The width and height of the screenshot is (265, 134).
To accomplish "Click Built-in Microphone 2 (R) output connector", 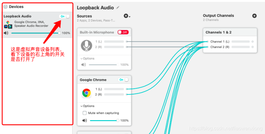I will tap(127, 47).
